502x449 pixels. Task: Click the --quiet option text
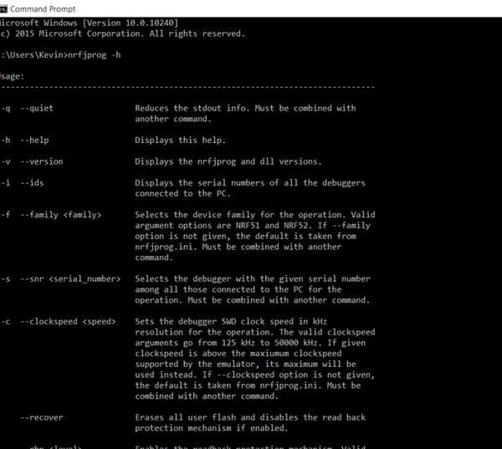pyautogui.click(x=37, y=108)
